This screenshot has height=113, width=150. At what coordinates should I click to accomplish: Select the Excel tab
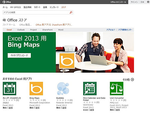(x=9, y=30)
